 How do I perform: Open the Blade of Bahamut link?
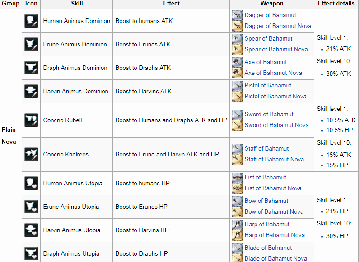[268, 248]
